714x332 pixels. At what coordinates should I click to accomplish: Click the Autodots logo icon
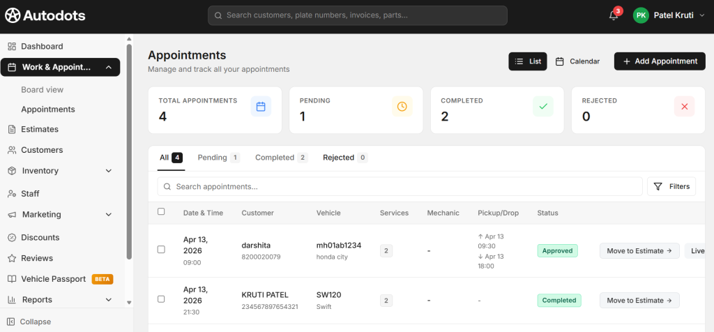12,15
